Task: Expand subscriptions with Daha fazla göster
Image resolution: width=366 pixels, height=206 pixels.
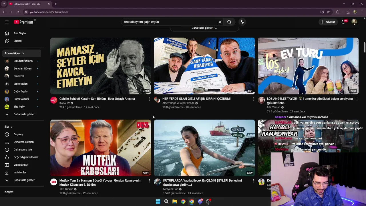Action: (22, 114)
